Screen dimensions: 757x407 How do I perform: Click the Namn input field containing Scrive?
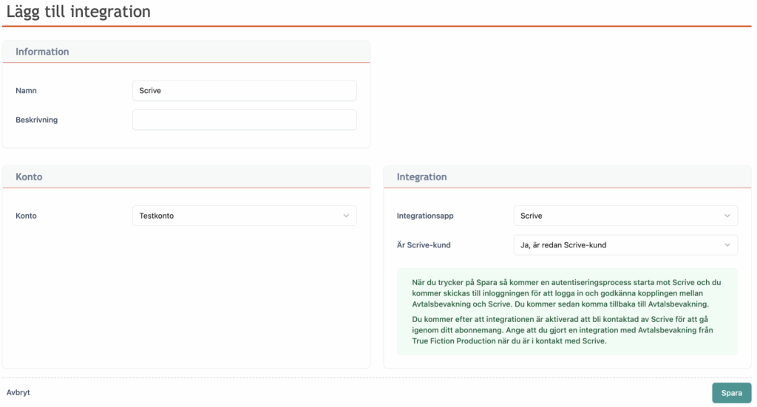point(244,91)
